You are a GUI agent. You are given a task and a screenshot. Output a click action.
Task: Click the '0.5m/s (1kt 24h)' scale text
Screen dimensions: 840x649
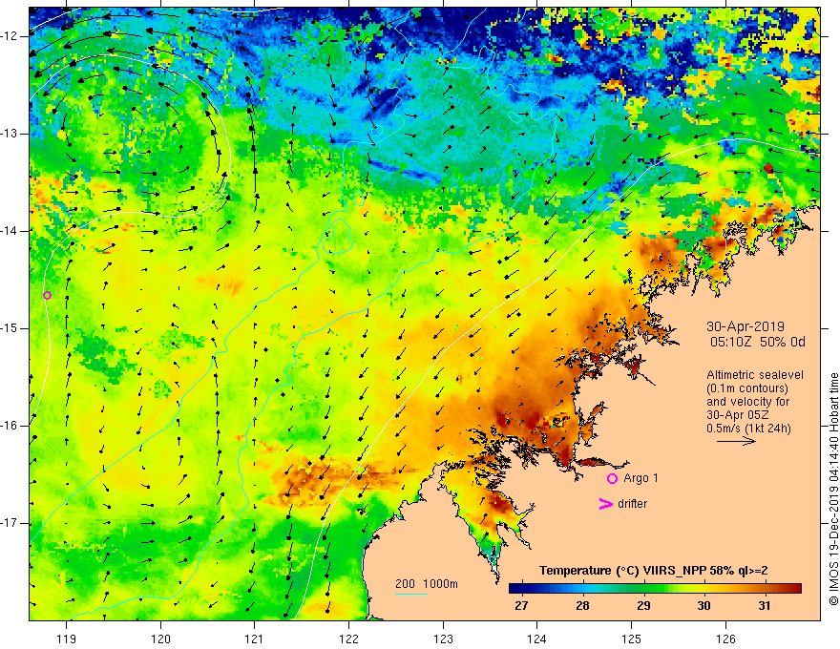[x=749, y=429]
